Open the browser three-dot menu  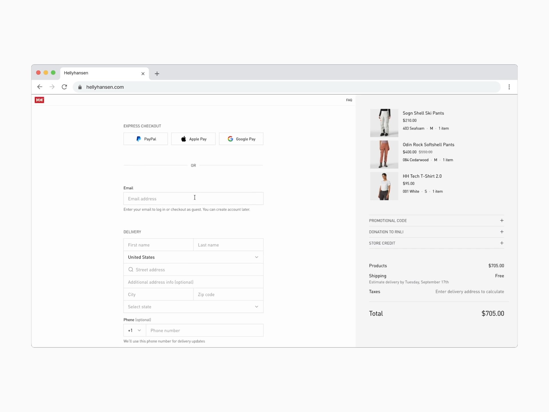click(509, 87)
